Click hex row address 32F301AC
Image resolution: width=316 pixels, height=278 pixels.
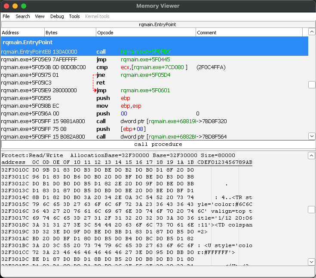[x=15, y=239]
